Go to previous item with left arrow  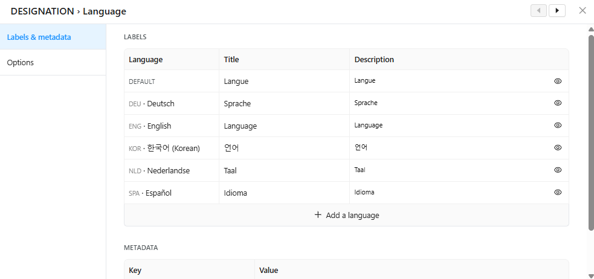[538, 11]
